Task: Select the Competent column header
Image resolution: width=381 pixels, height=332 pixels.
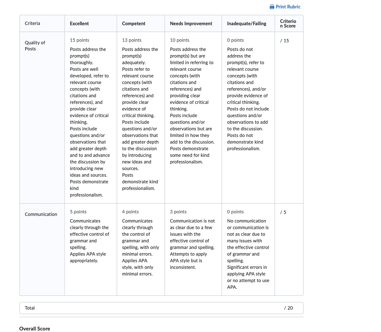Action: click(x=141, y=23)
